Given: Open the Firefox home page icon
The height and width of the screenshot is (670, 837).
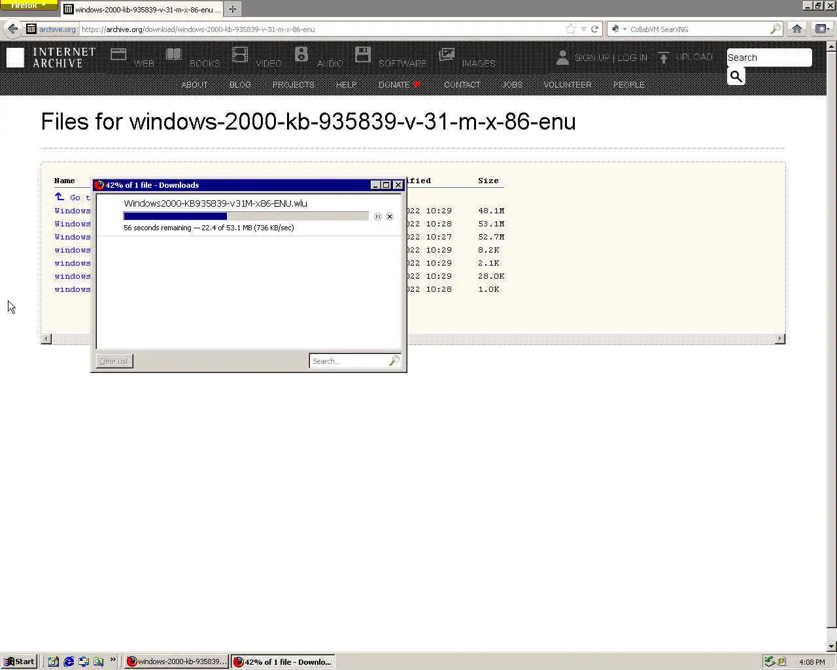Looking at the screenshot, I should (796, 29).
